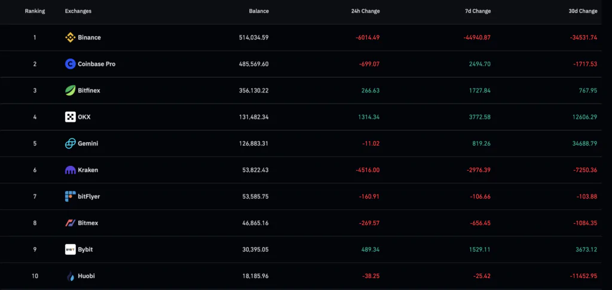612x290 pixels.
Task: Select Bitfinex balance 356,130.22
Action: (x=253, y=91)
